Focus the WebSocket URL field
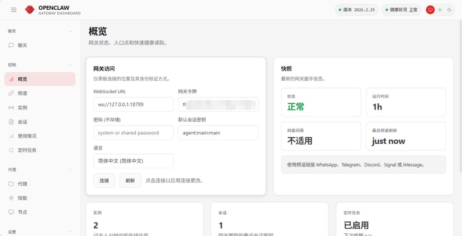 (133, 104)
